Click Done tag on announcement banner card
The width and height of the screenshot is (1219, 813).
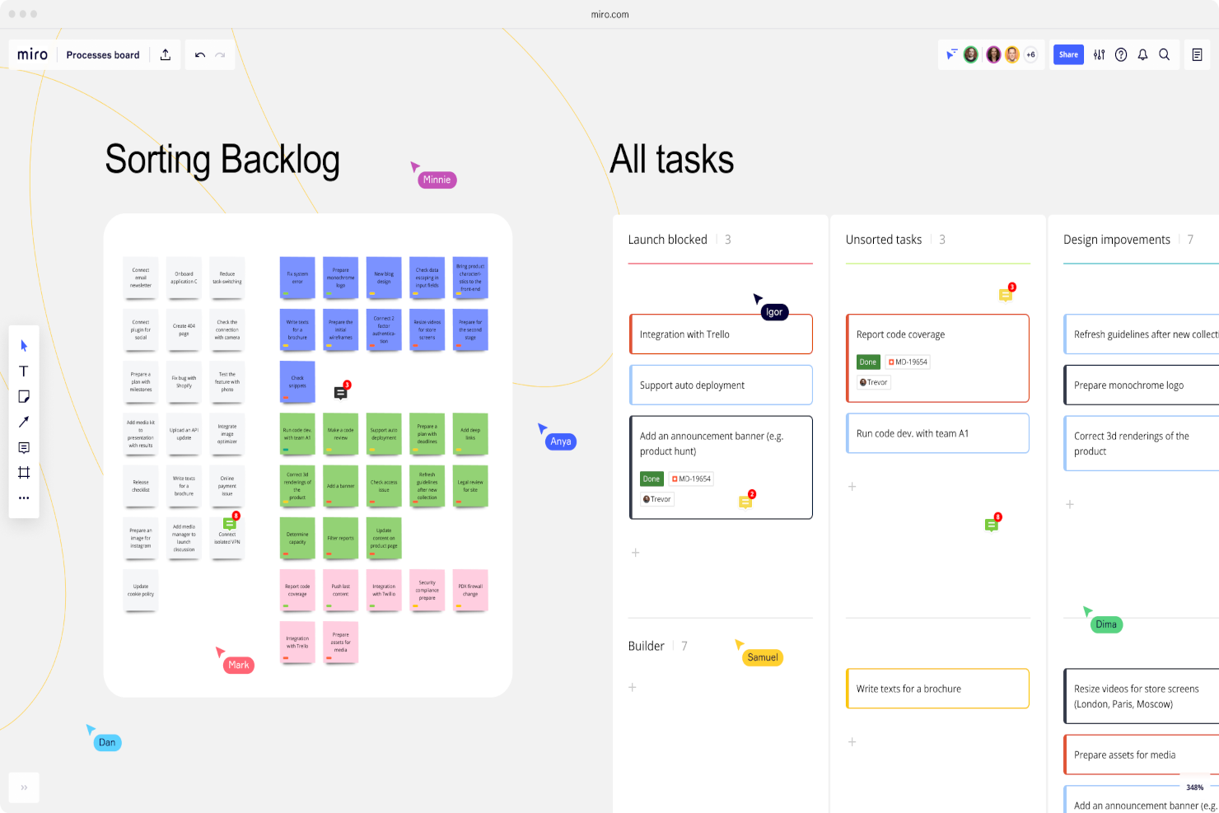click(652, 479)
